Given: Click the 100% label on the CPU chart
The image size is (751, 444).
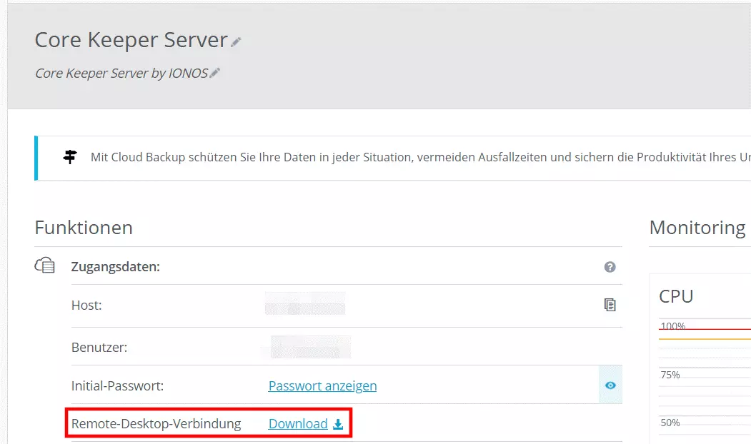Looking at the screenshot, I should (673, 326).
